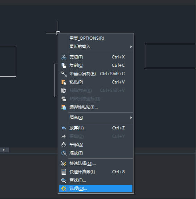Click the magnifier zoom icon for 缩放

(x=63, y=153)
